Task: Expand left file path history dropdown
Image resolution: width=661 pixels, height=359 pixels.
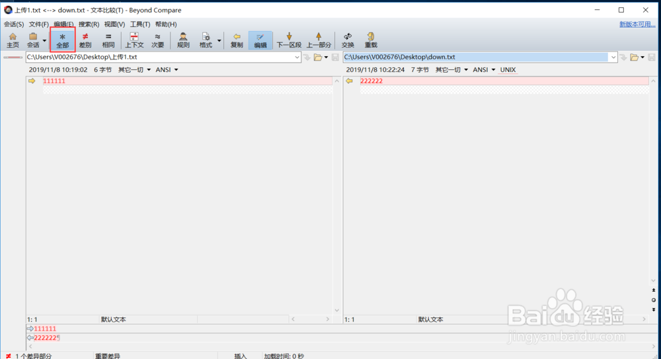Action: (297, 57)
